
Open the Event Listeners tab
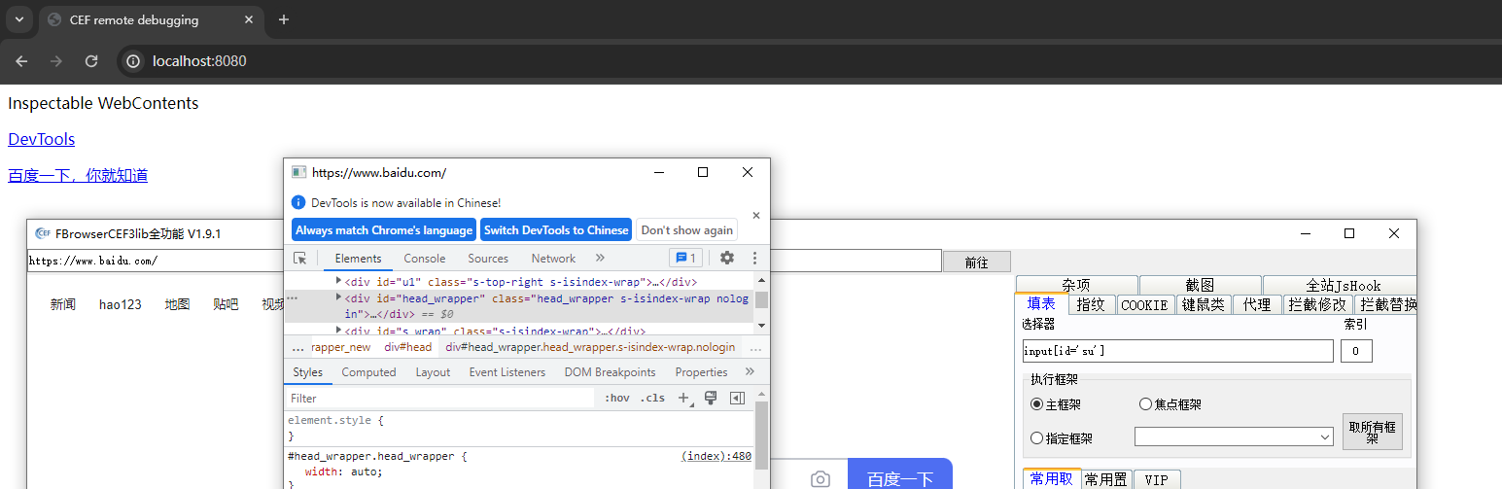point(507,372)
